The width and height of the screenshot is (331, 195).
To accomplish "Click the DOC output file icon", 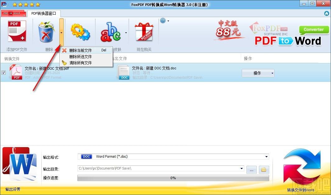I will click(x=123, y=72).
